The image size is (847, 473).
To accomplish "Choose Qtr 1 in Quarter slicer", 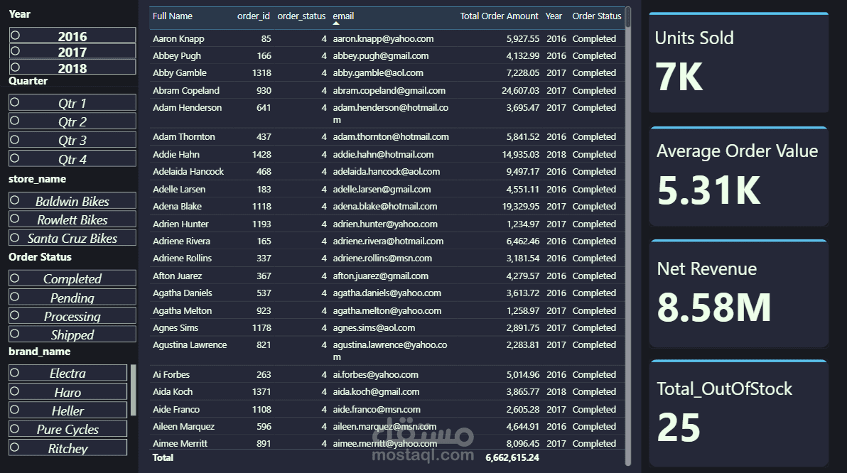I will (x=72, y=102).
